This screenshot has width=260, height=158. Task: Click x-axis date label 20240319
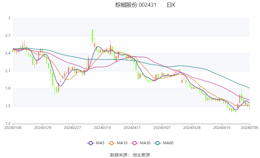(x=102, y=128)
